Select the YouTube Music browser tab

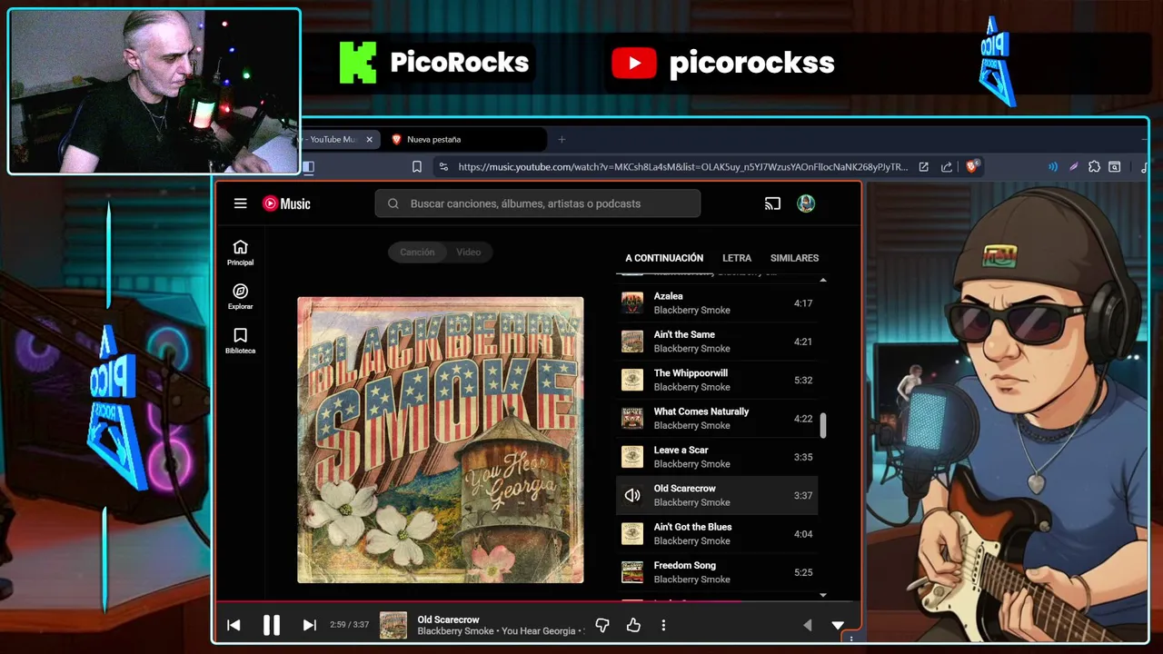[x=332, y=140]
